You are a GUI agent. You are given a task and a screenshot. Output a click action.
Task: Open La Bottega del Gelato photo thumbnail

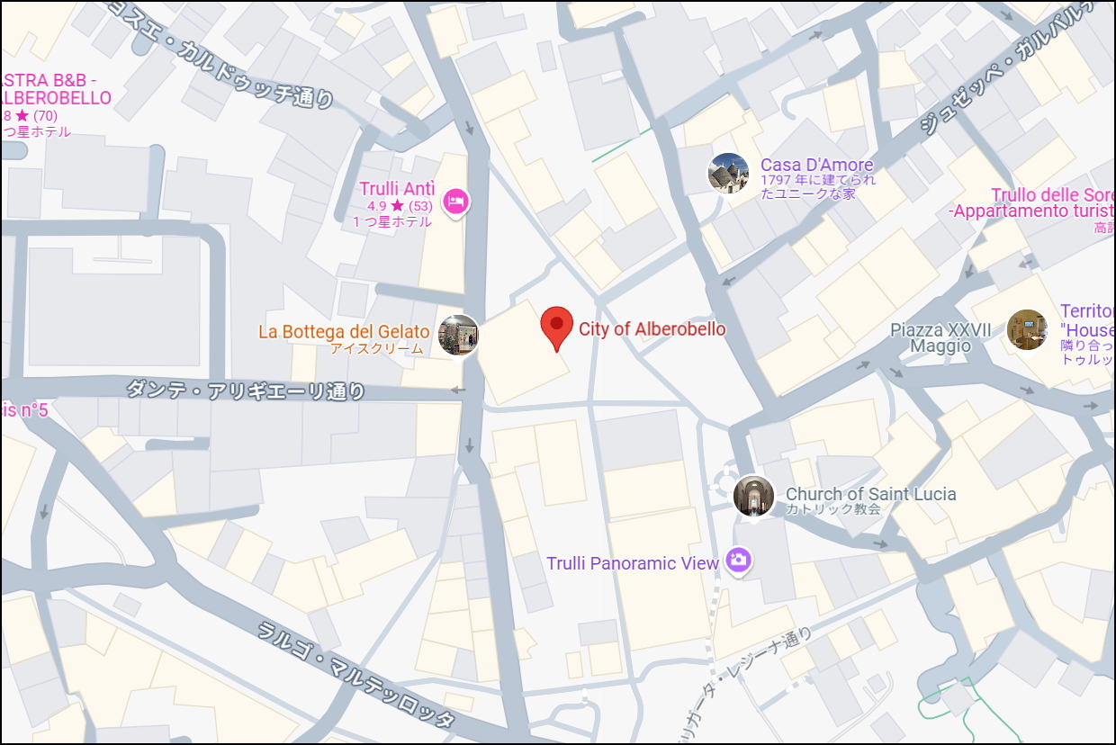pyautogui.click(x=458, y=335)
